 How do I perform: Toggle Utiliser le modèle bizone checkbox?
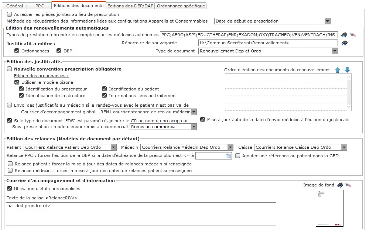17,82
